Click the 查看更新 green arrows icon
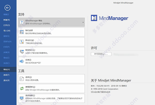 tap(22, 88)
